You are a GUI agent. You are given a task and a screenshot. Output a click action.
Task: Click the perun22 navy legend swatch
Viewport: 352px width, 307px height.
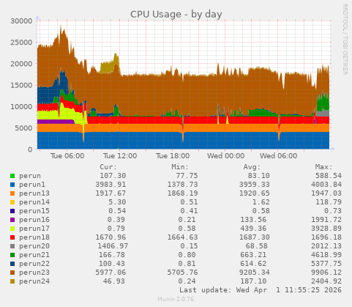tap(12, 264)
